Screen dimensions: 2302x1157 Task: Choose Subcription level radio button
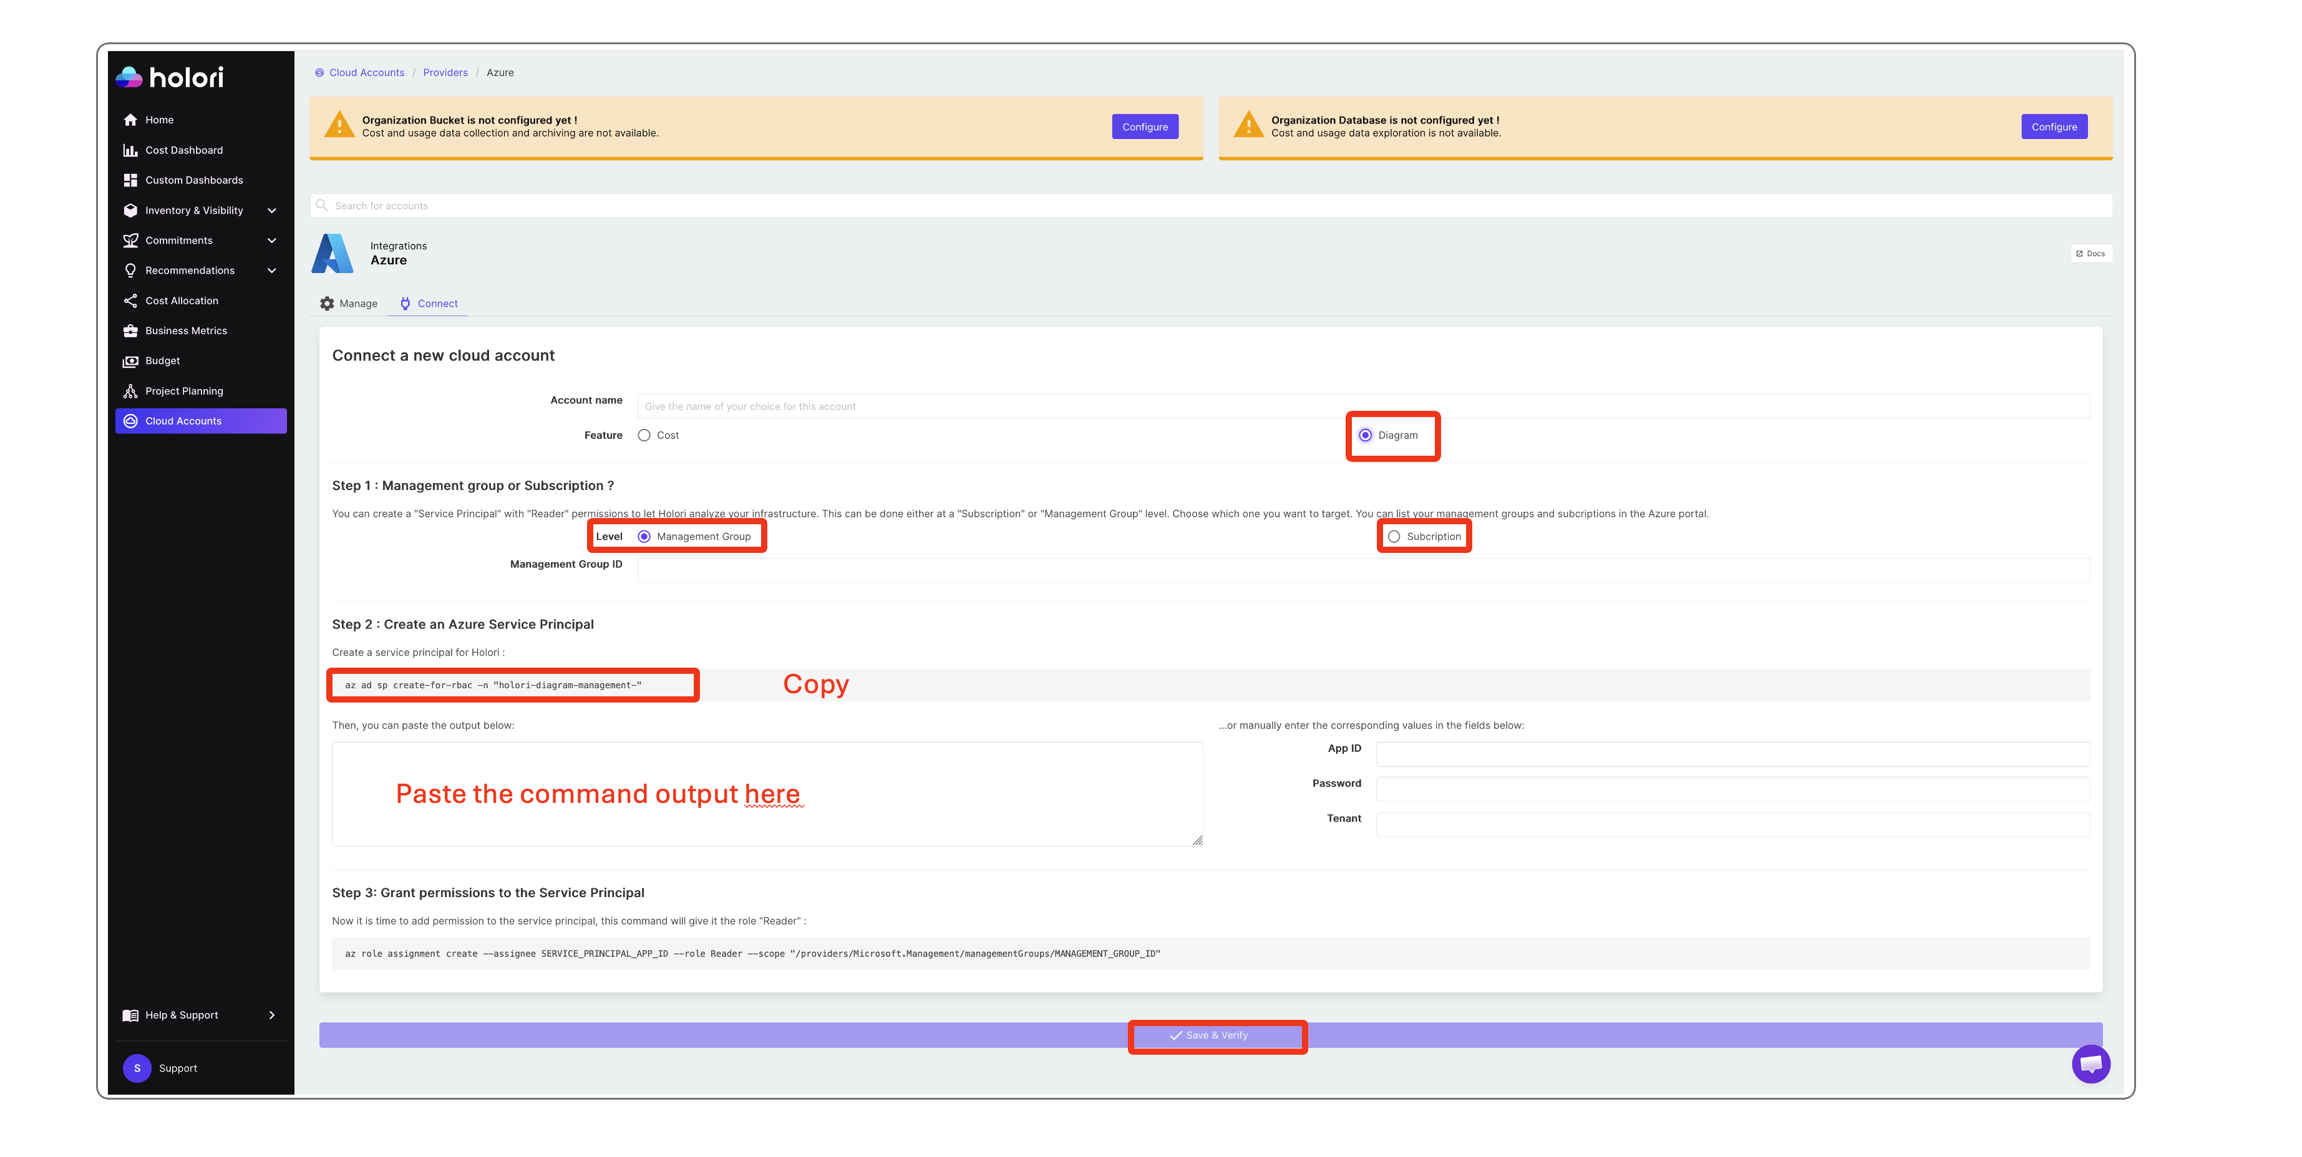point(1393,537)
